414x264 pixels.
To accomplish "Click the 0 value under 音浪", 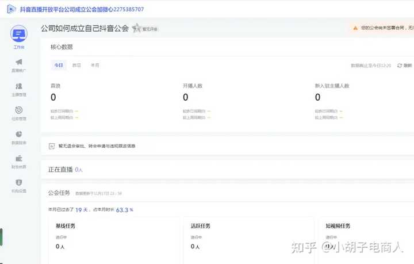I will tap(53, 97).
